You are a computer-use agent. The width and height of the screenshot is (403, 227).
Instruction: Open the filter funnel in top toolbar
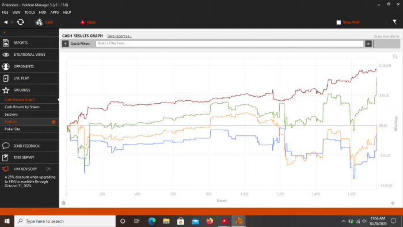coord(394,22)
